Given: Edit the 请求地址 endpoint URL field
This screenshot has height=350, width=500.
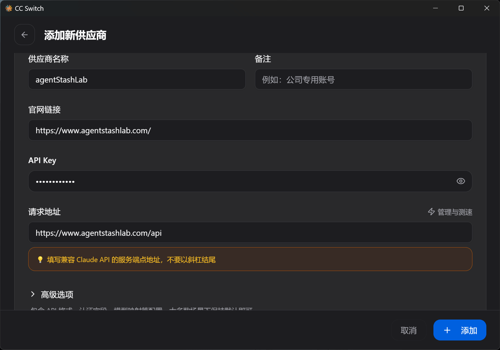Looking at the screenshot, I should point(250,232).
